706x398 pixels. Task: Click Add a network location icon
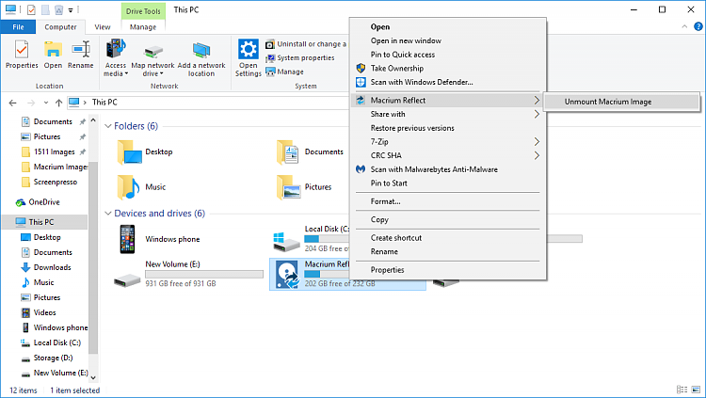(201, 50)
